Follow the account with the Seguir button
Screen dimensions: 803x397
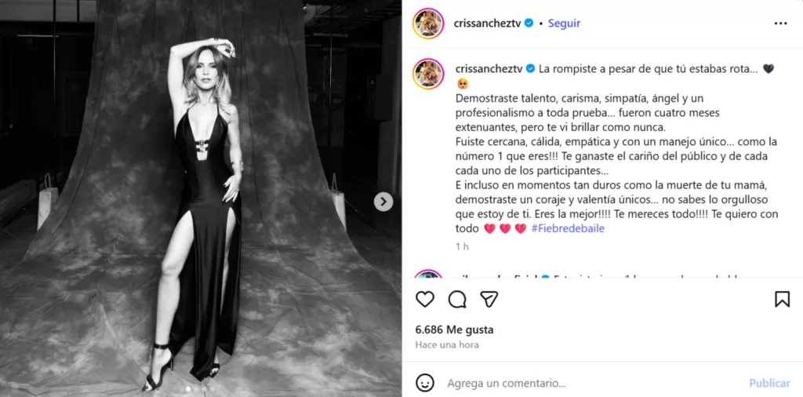pyautogui.click(x=564, y=23)
